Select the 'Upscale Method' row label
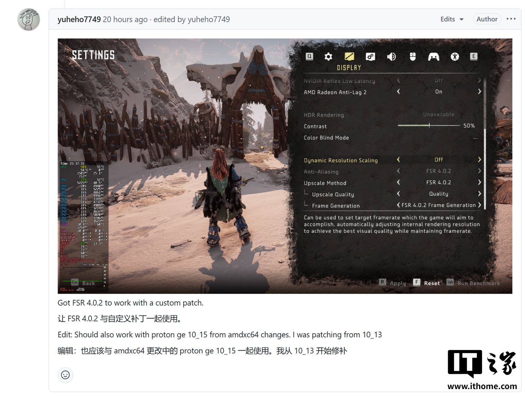525x396 pixels. (x=325, y=183)
